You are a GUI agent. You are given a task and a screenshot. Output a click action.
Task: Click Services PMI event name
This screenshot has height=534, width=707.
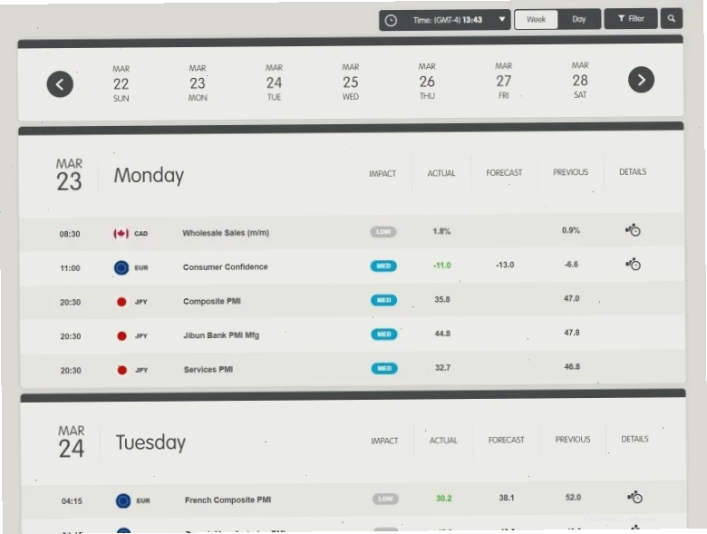208,369
